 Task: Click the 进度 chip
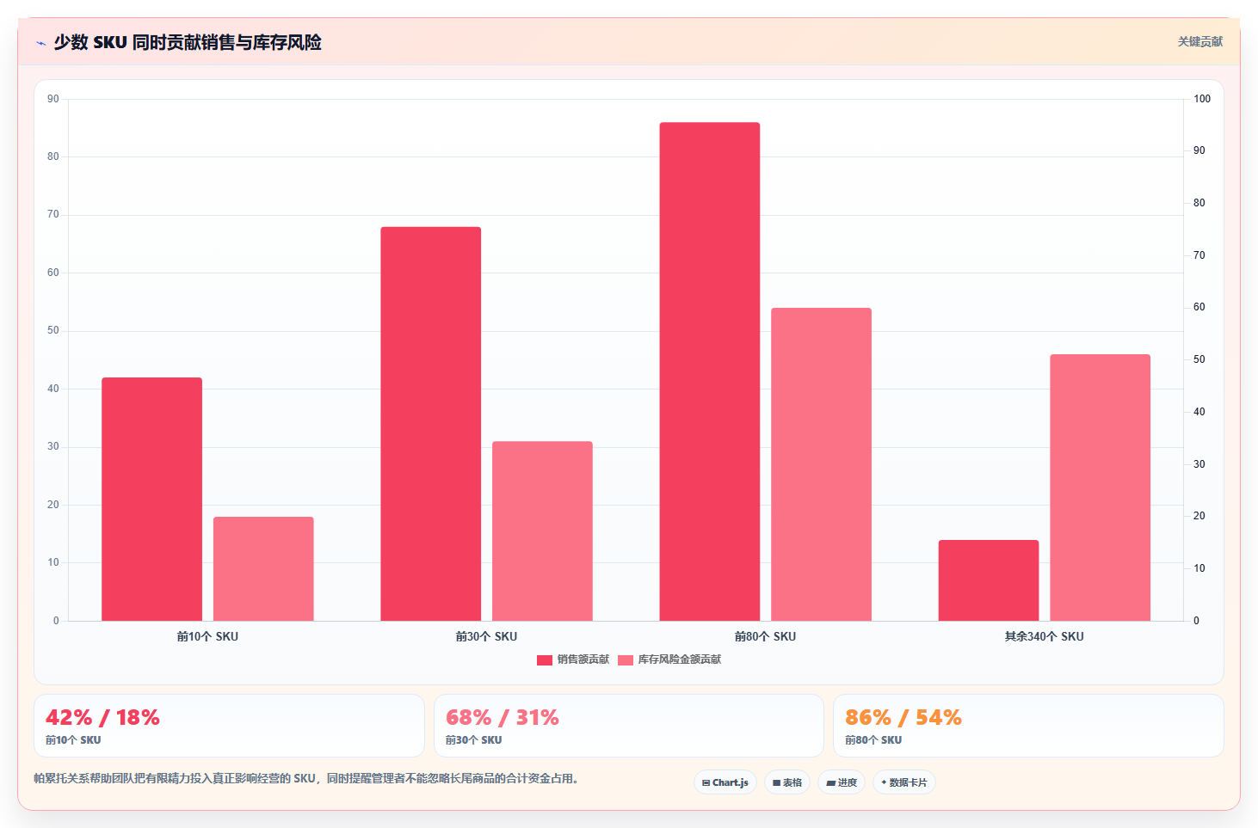tap(842, 782)
